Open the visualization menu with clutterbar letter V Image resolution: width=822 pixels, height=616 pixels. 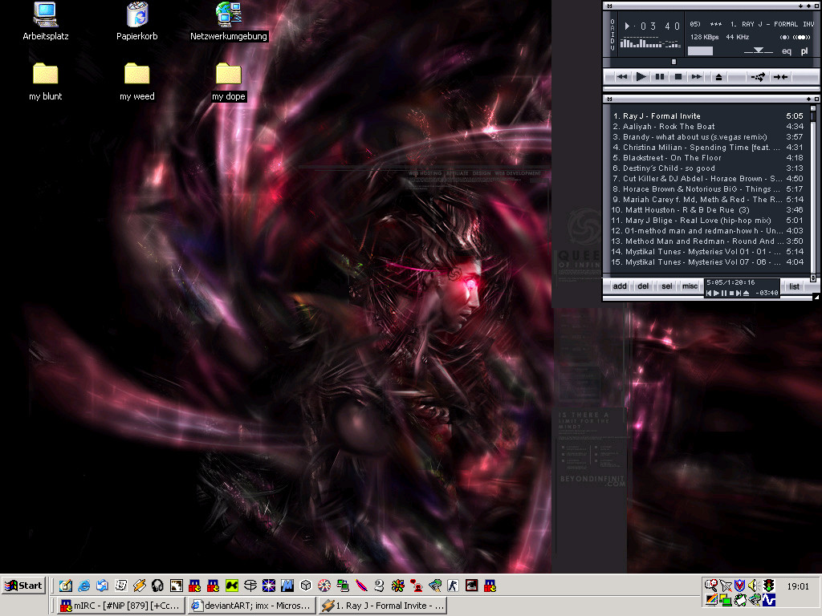(612, 47)
